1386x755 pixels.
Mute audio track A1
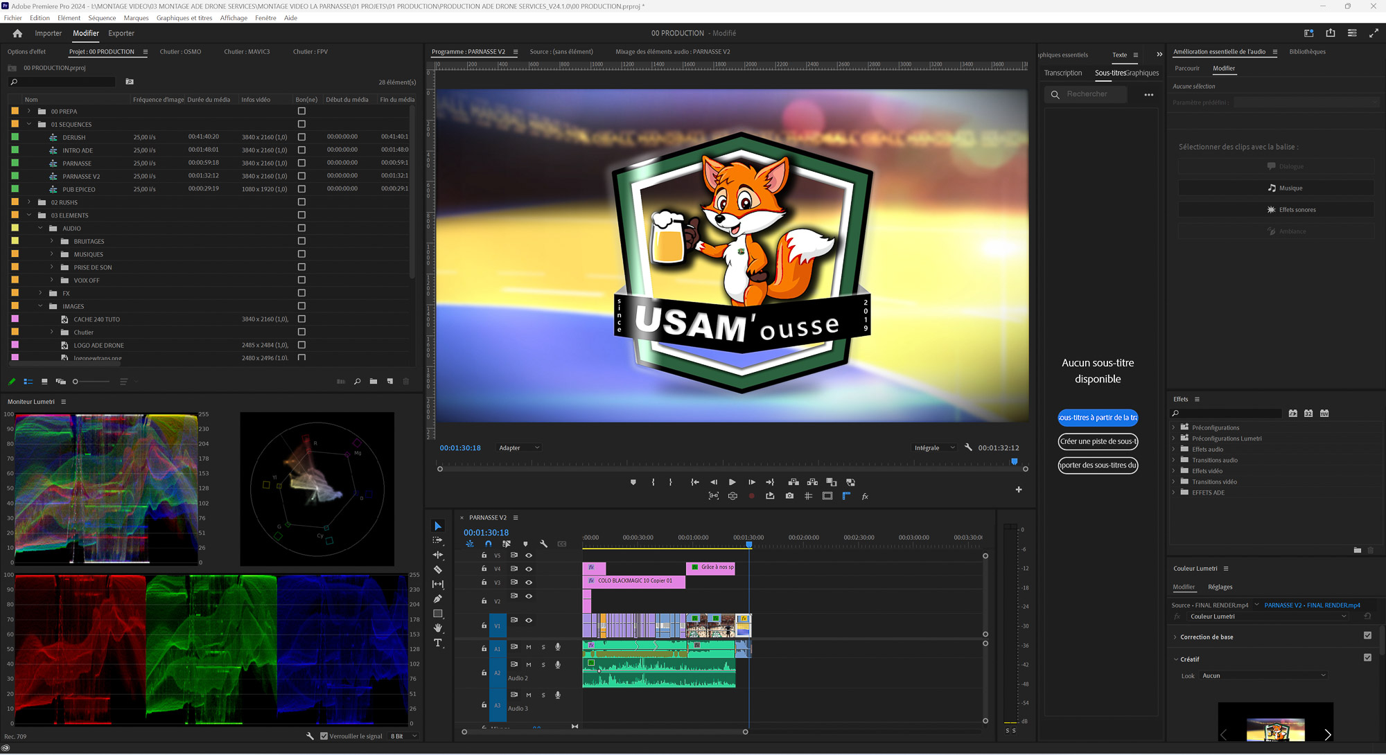point(528,647)
